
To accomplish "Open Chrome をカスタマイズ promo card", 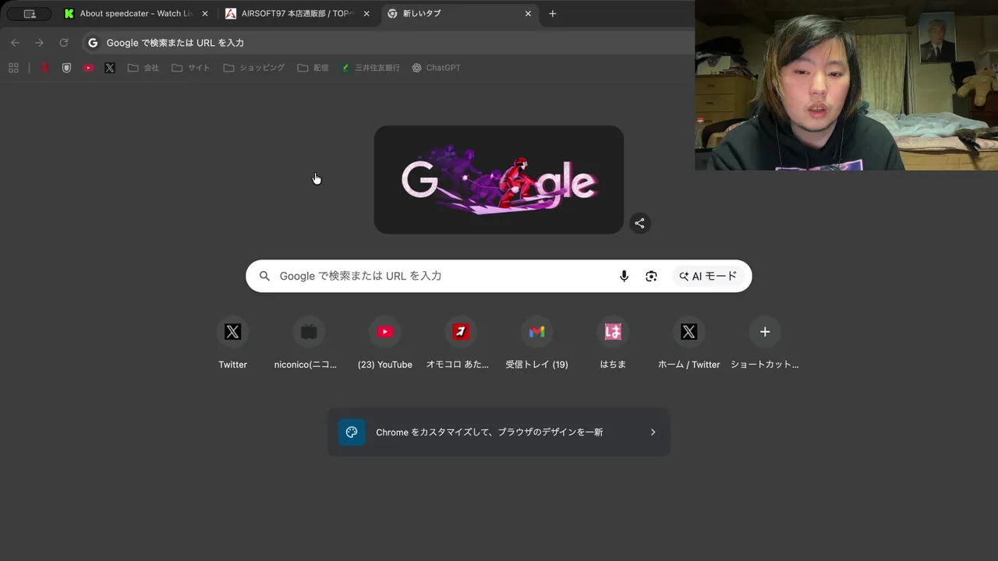I will pos(499,432).
